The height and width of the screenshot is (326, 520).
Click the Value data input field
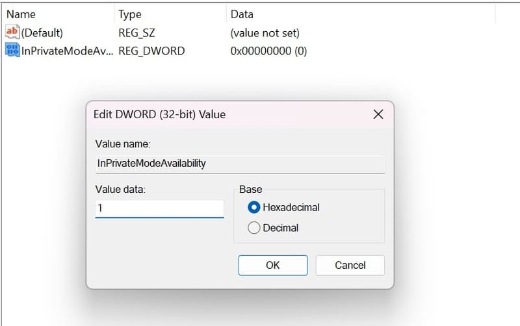point(159,208)
